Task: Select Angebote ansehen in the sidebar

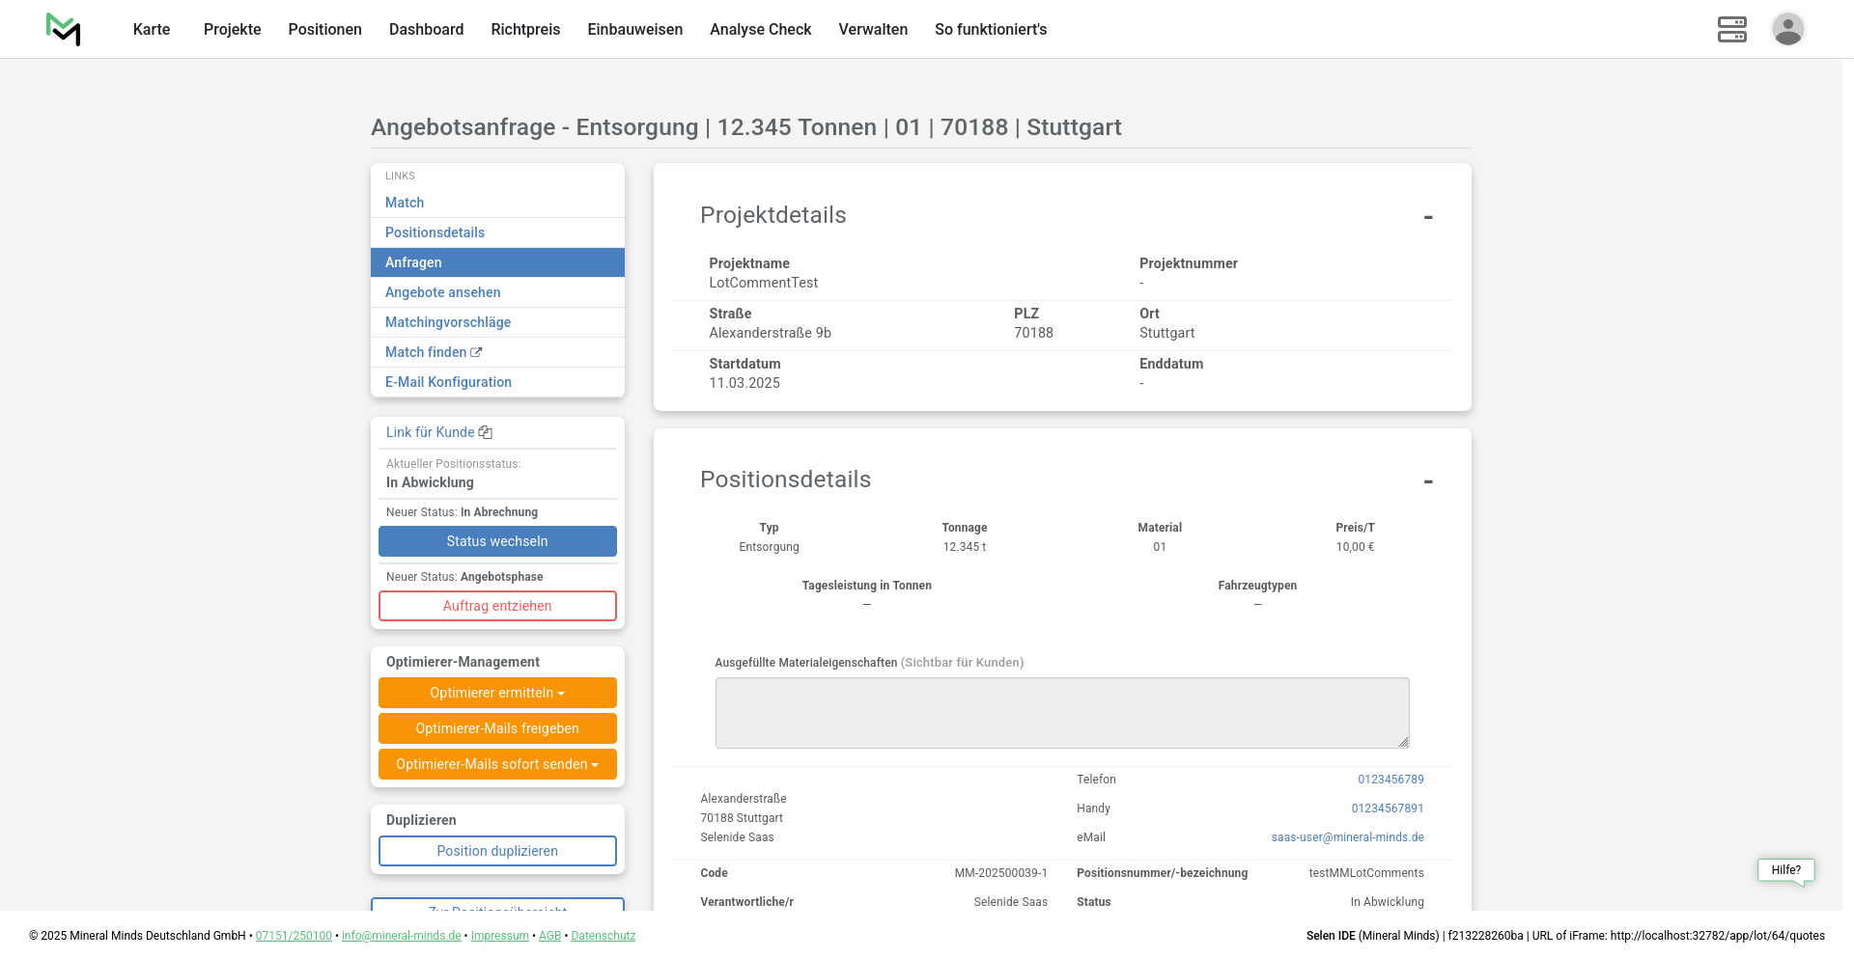Action: pos(442,292)
